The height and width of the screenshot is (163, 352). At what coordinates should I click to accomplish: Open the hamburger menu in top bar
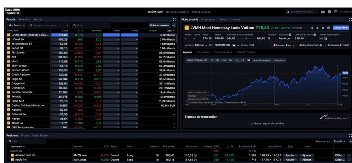pyautogui.click(x=335, y=12)
